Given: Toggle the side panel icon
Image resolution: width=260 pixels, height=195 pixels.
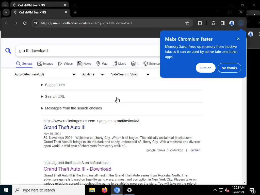Looking at the screenshot, I should [x=222, y=23].
